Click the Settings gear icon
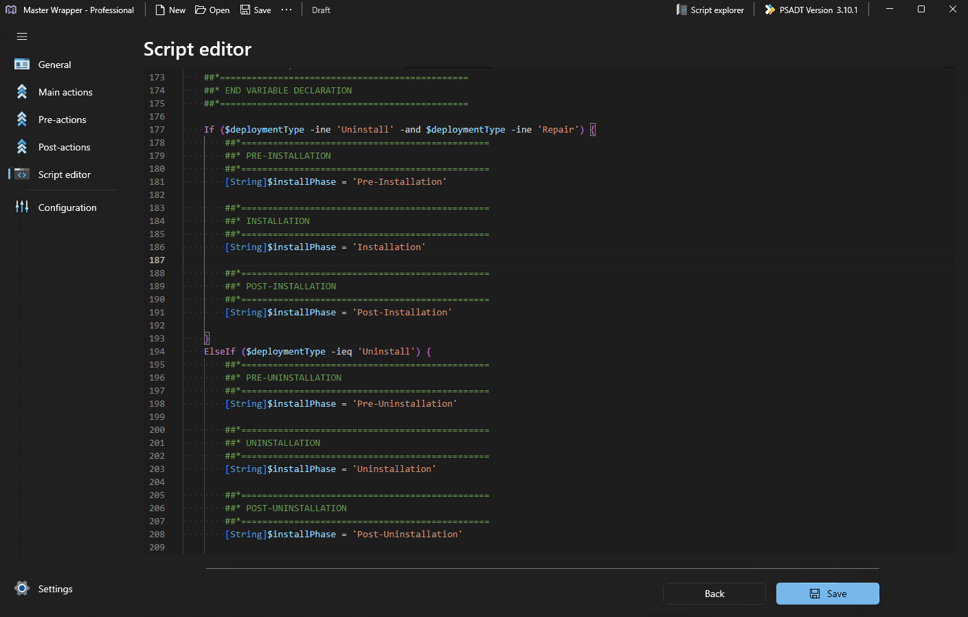The height and width of the screenshot is (617, 968). click(x=22, y=588)
